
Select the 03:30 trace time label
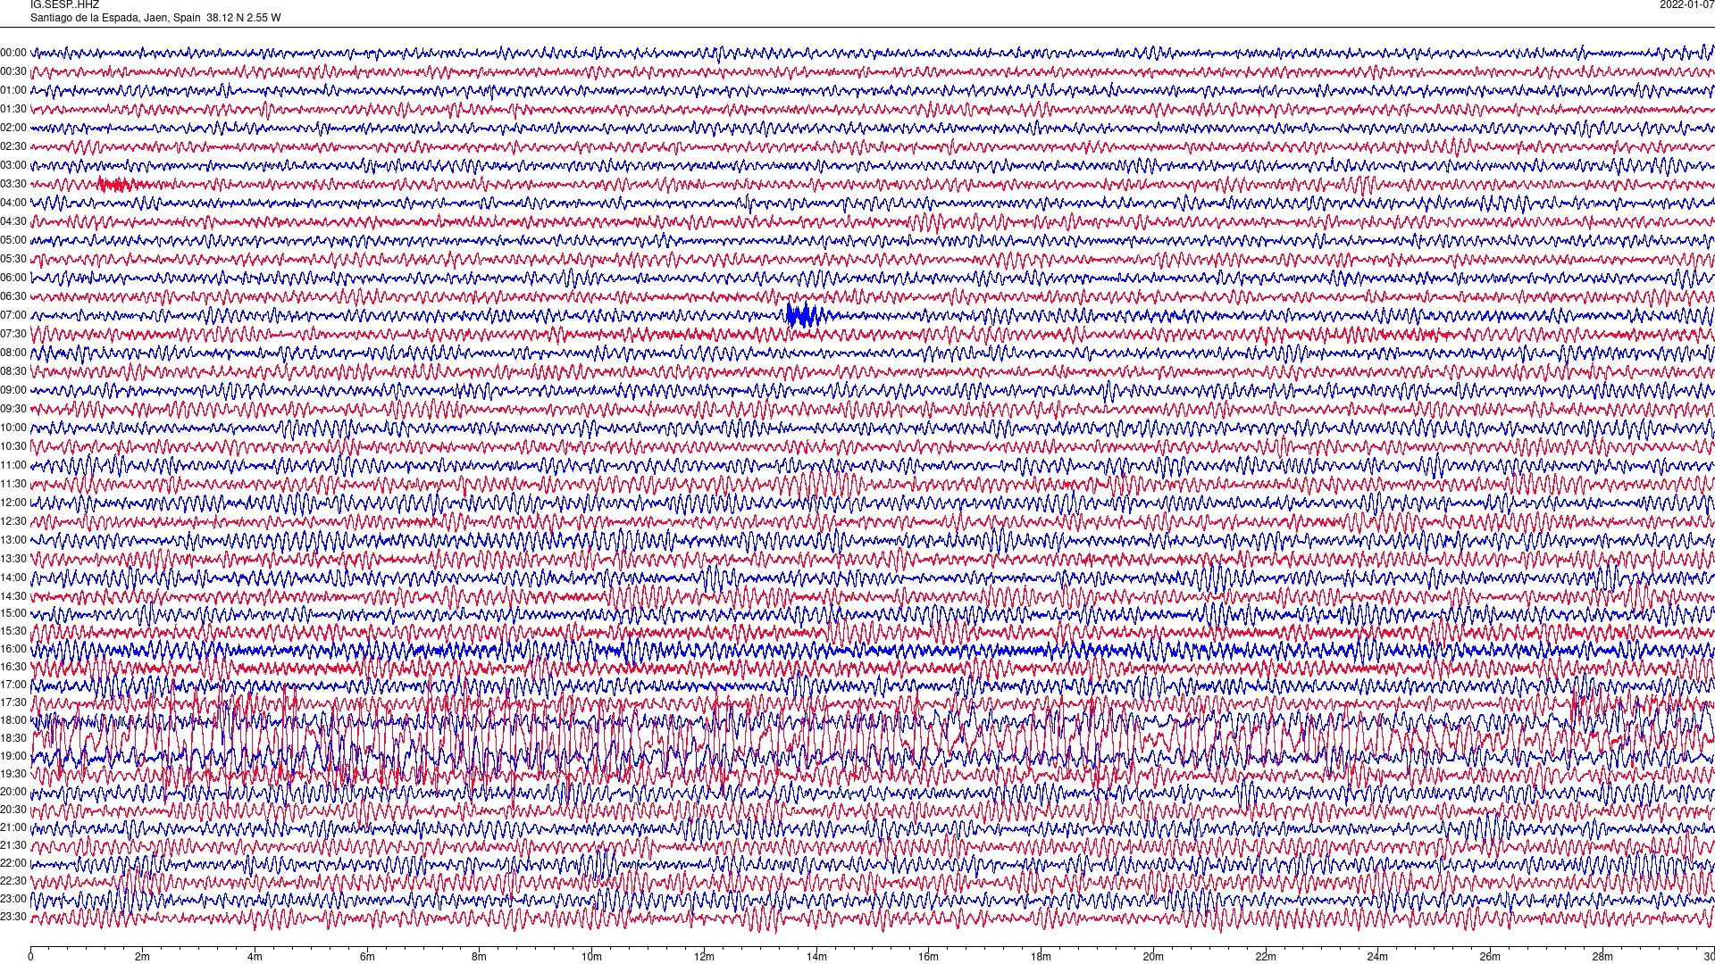[13, 184]
